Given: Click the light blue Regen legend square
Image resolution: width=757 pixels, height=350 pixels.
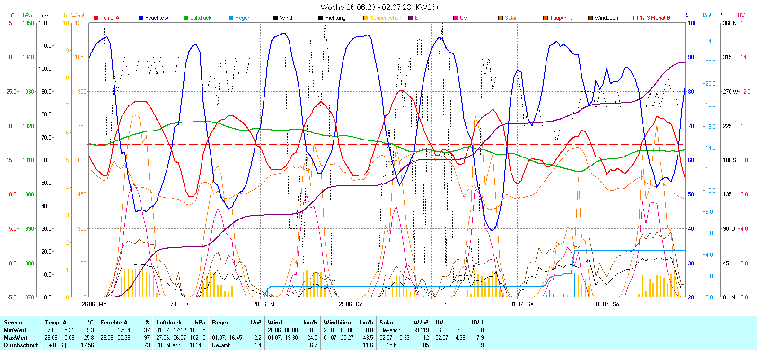Looking at the screenshot, I should tap(231, 18).
